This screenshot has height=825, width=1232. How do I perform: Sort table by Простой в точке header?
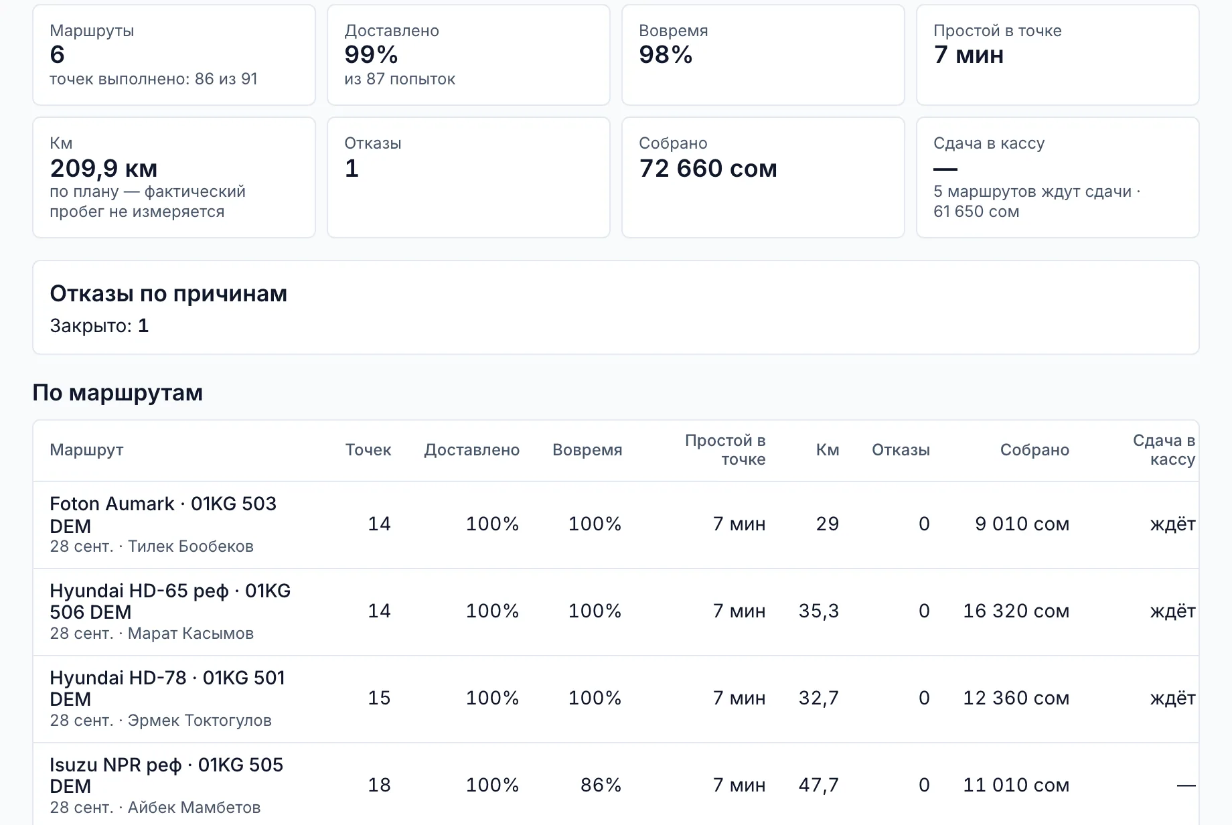click(x=725, y=450)
